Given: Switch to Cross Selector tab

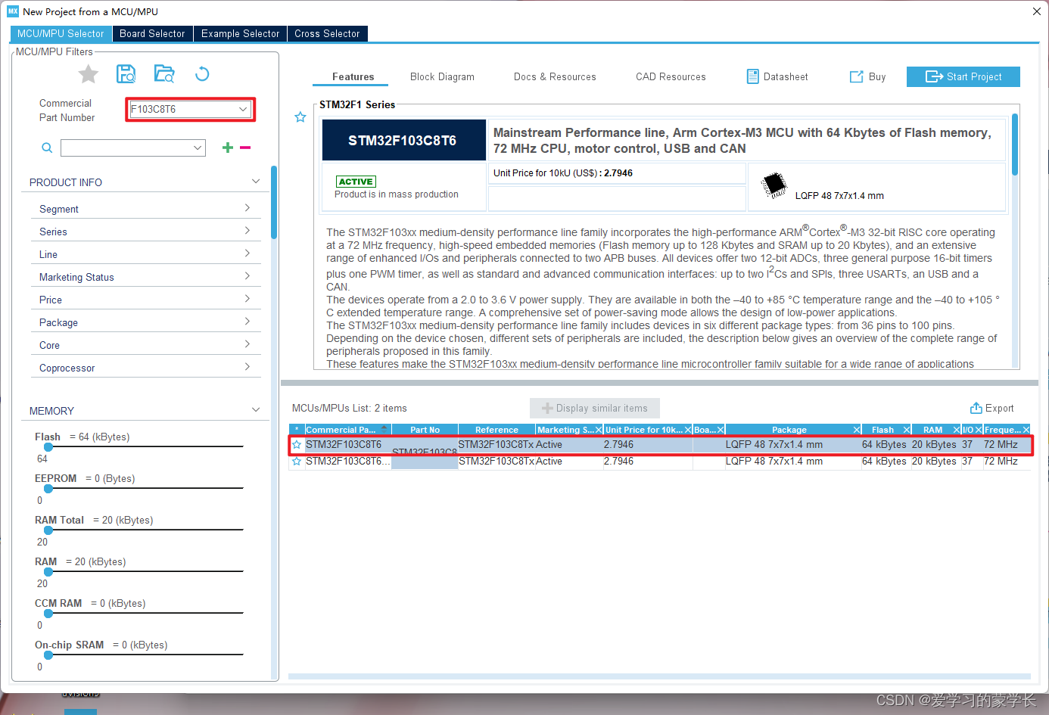Looking at the screenshot, I should pyautogui.click(x=327, y=33).
